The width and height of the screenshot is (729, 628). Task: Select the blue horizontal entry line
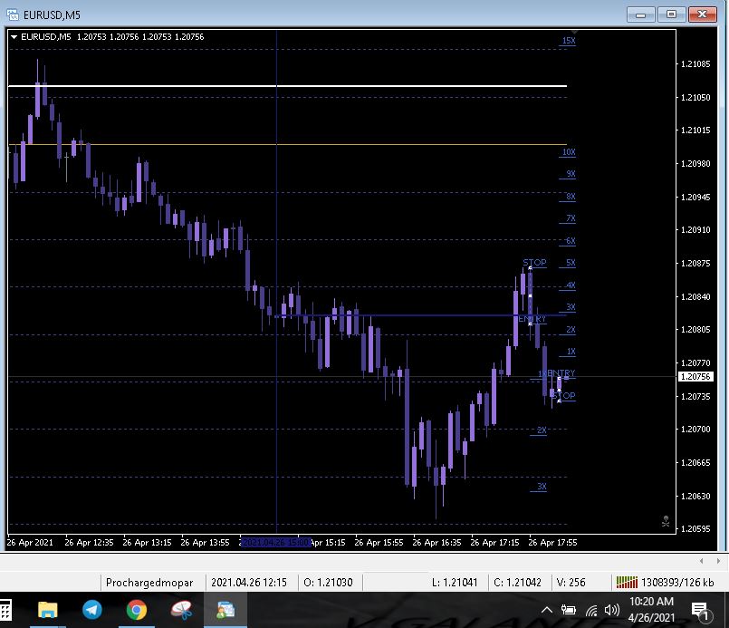click(x=421, y=316)
